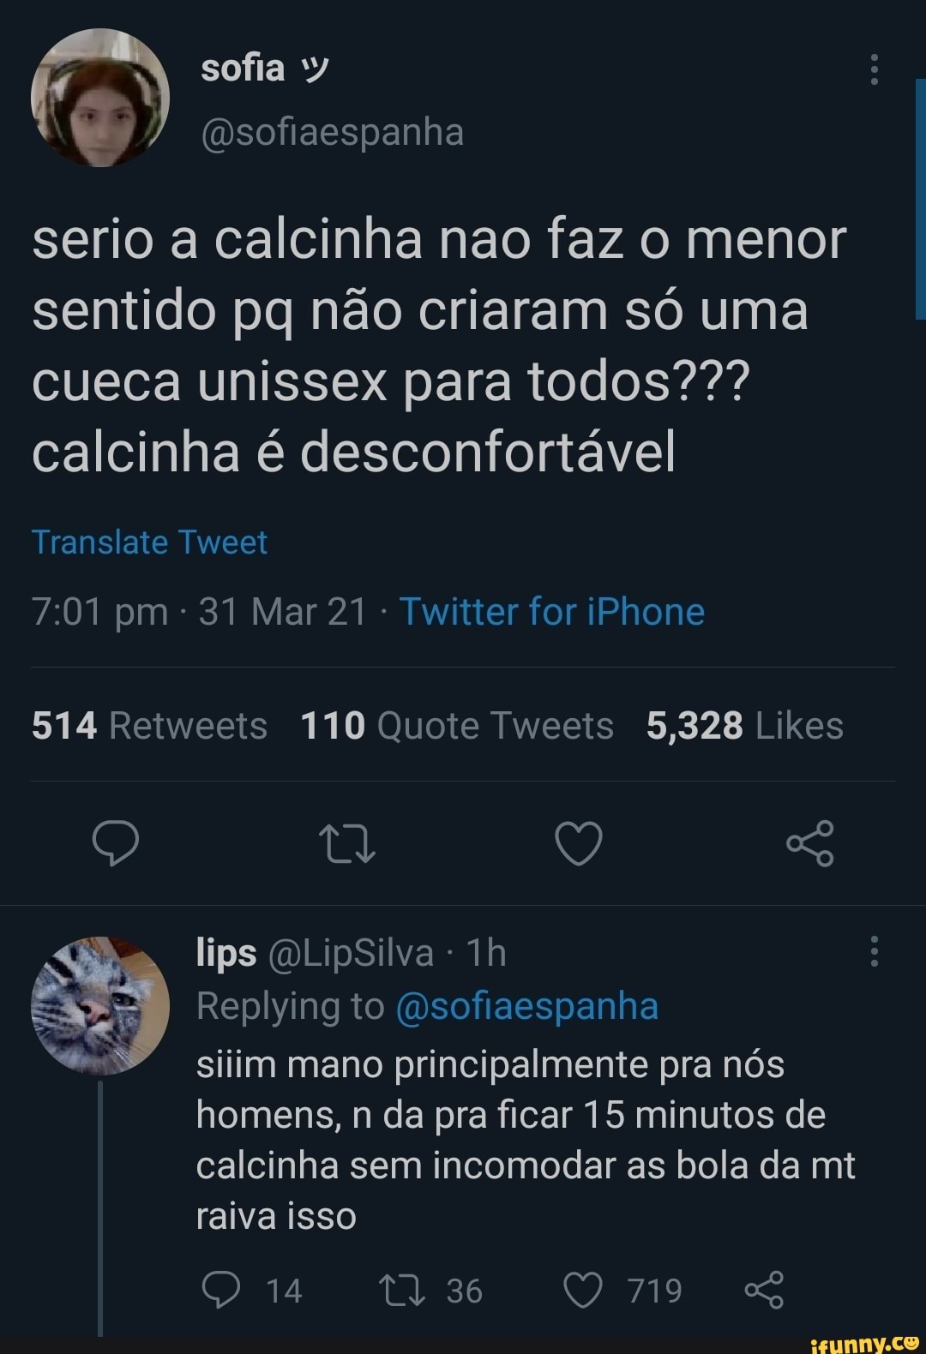The width and height of the screenshot is (926, 1354).
Task: View the 110 Quote Tweets list
Action: point(457,726)
